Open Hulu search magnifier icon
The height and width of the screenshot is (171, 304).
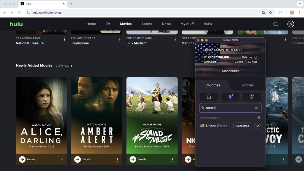click(276, 24)
